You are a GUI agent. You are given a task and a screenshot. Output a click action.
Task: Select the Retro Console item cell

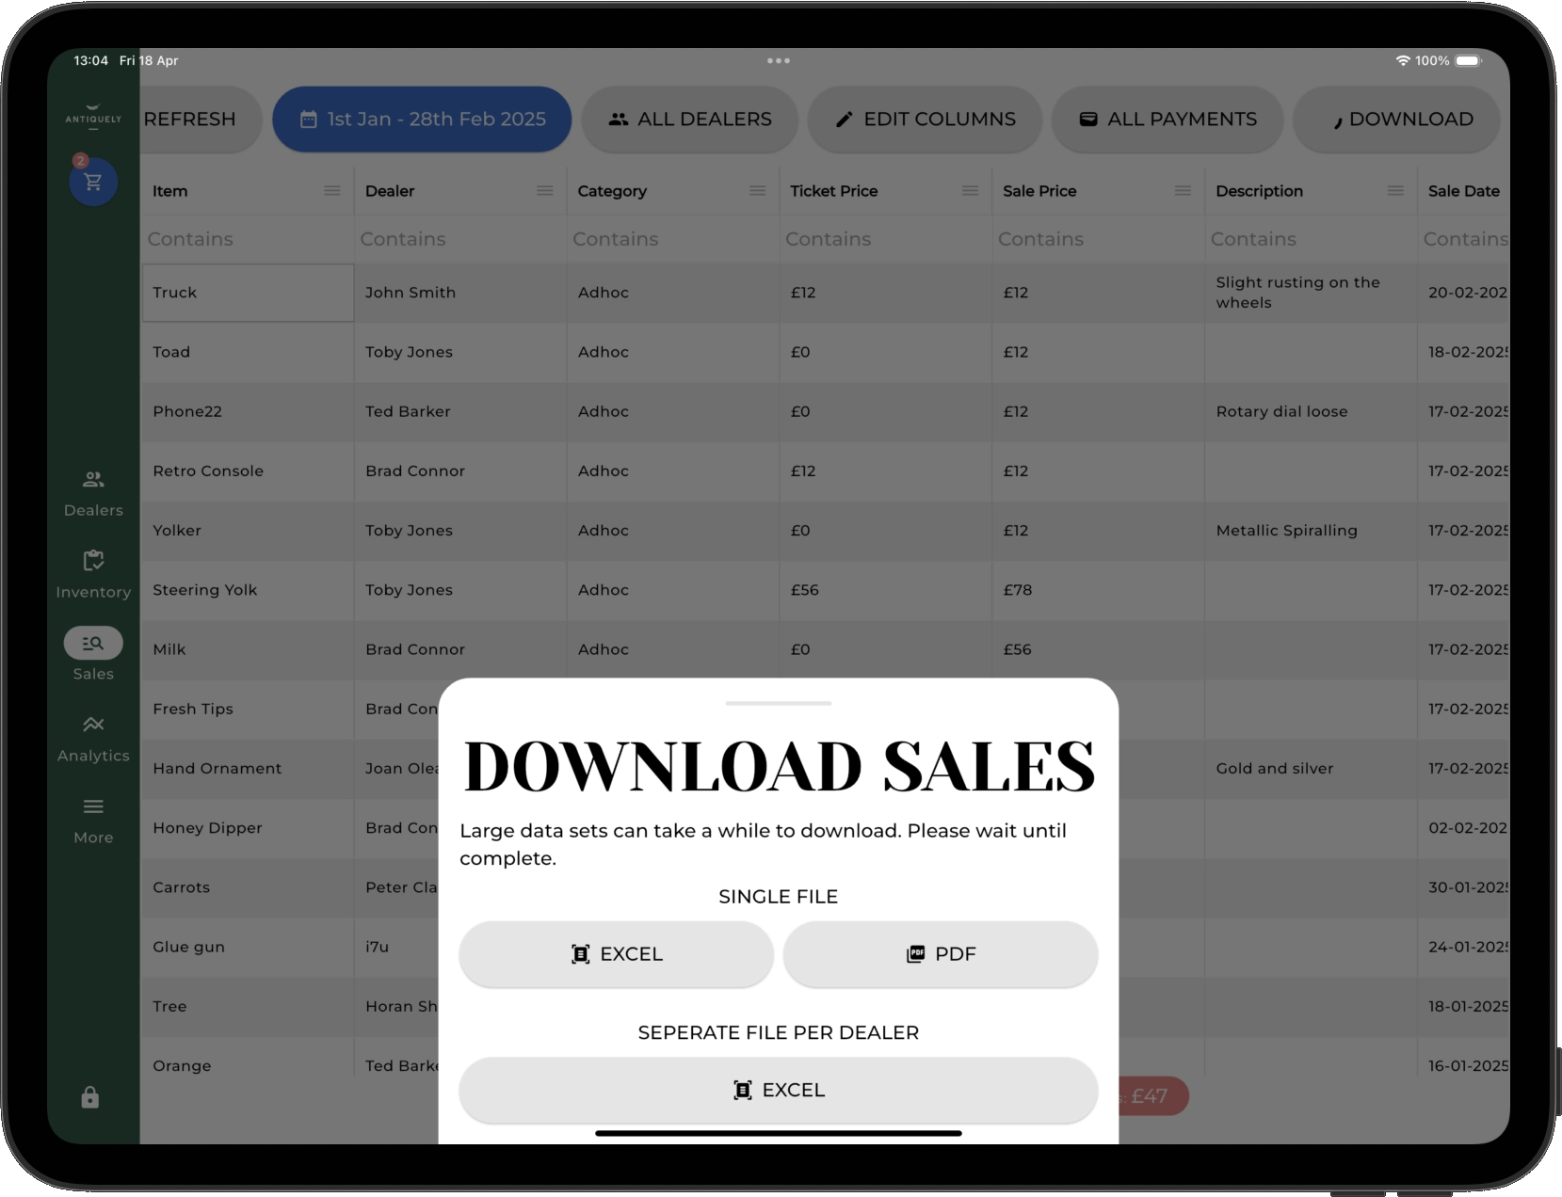point(248,471)
